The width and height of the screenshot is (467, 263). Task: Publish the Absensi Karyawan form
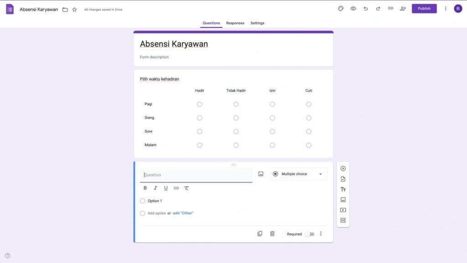(x=424, y=8)
